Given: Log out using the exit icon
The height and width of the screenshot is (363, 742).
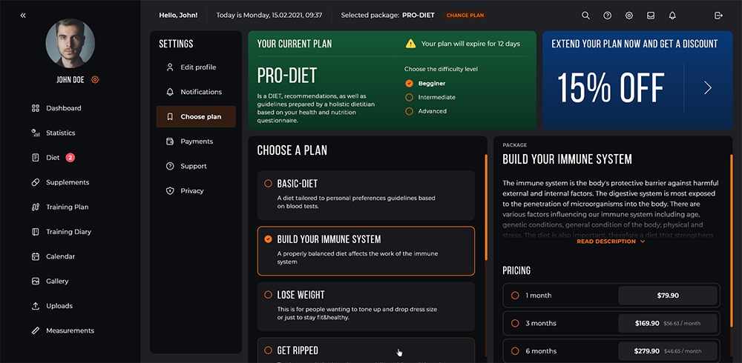Looking at the screenshot, I should click(x=718, y=16).
